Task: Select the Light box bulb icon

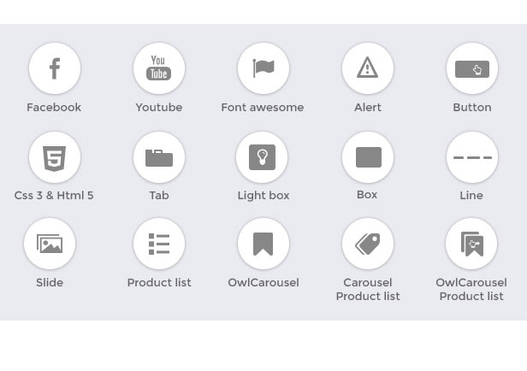Action: click(263, 157)
